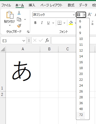Click the Increase Font Size icon
Screen dimensions: 96x124
(90, 14)
